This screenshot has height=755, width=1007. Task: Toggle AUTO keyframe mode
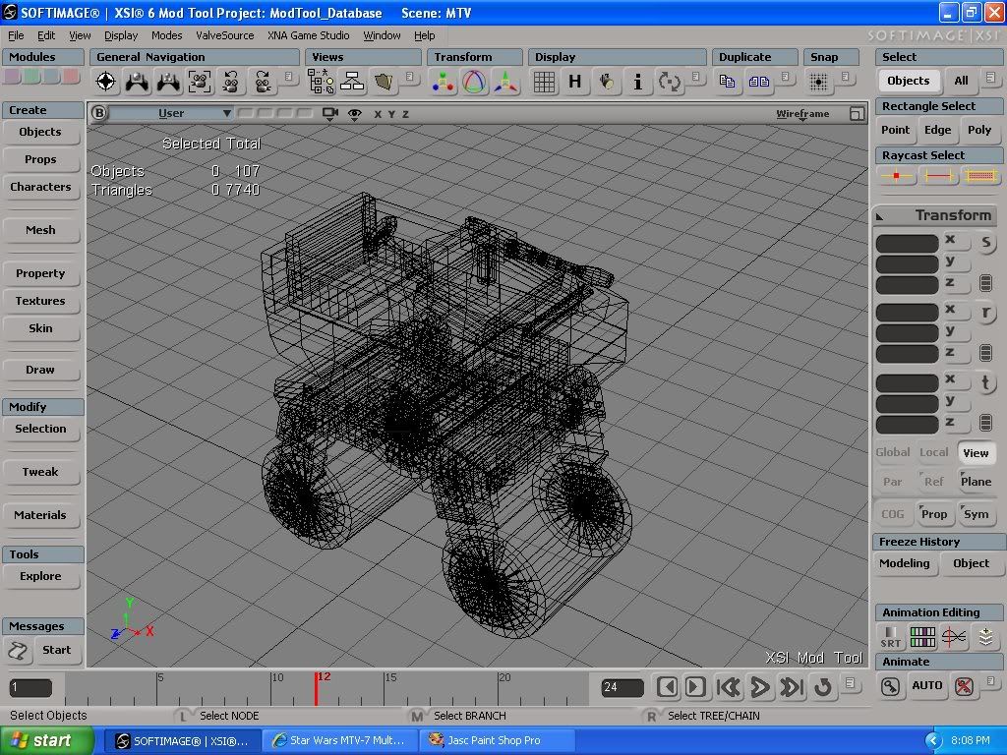point(926,685)
